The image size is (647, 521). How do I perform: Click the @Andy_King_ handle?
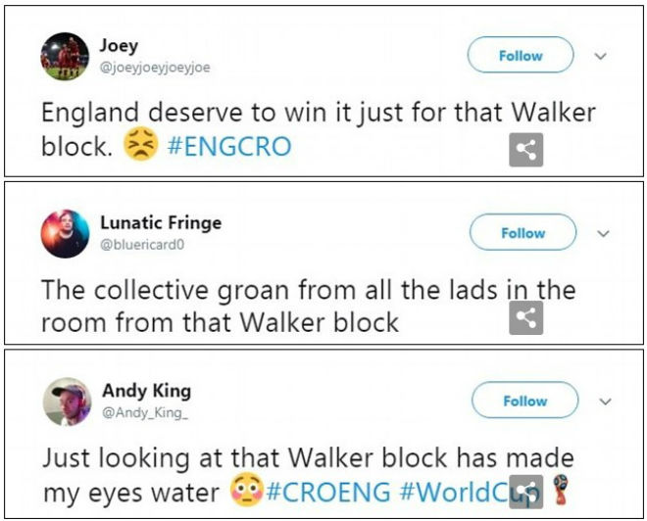click(145, 412)
